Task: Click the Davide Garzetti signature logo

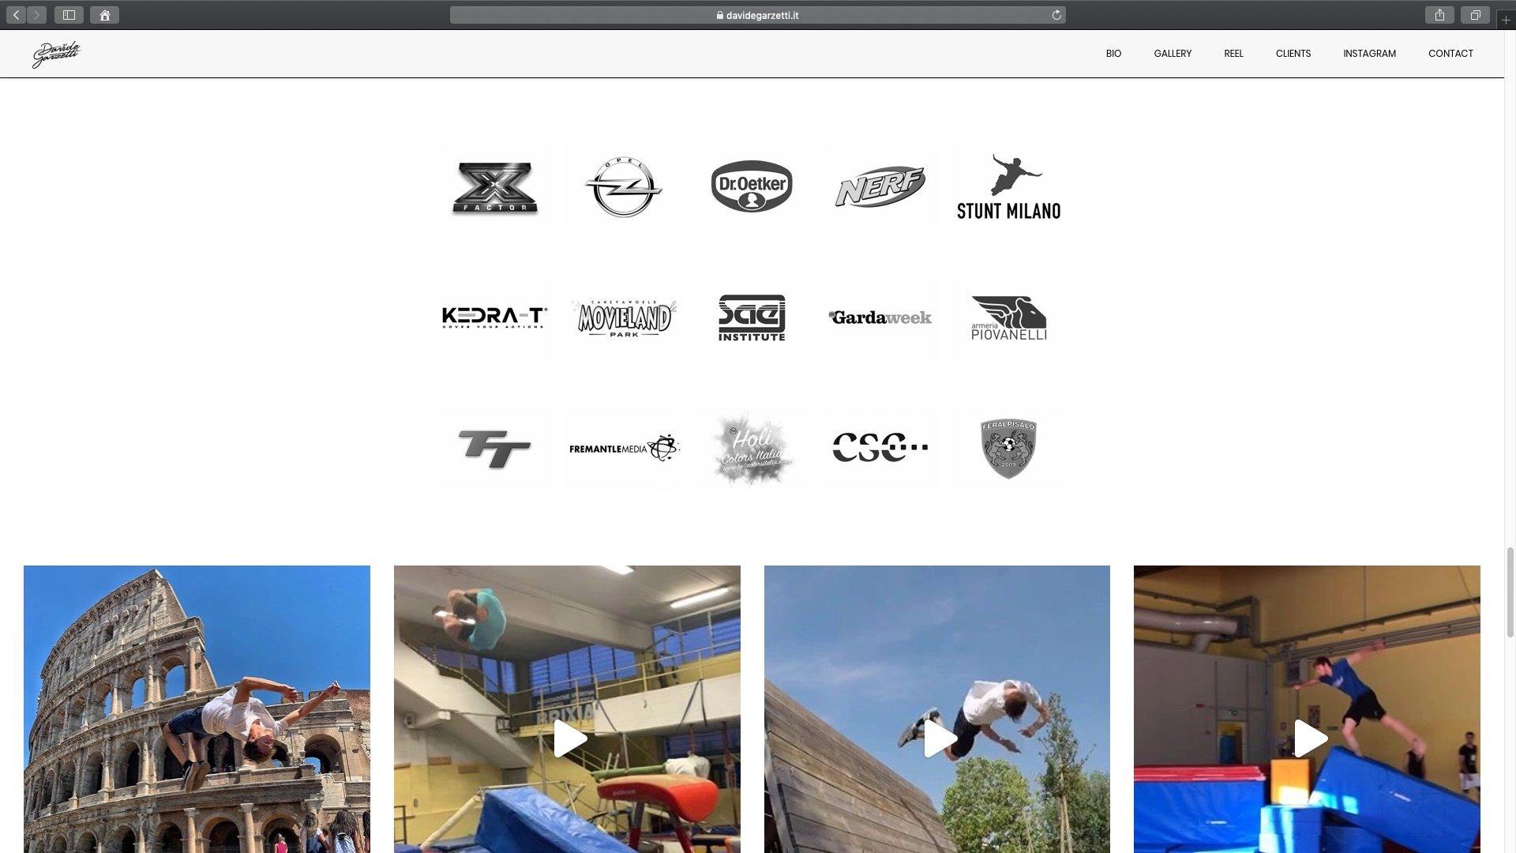Action: click(x=56, y=54)
